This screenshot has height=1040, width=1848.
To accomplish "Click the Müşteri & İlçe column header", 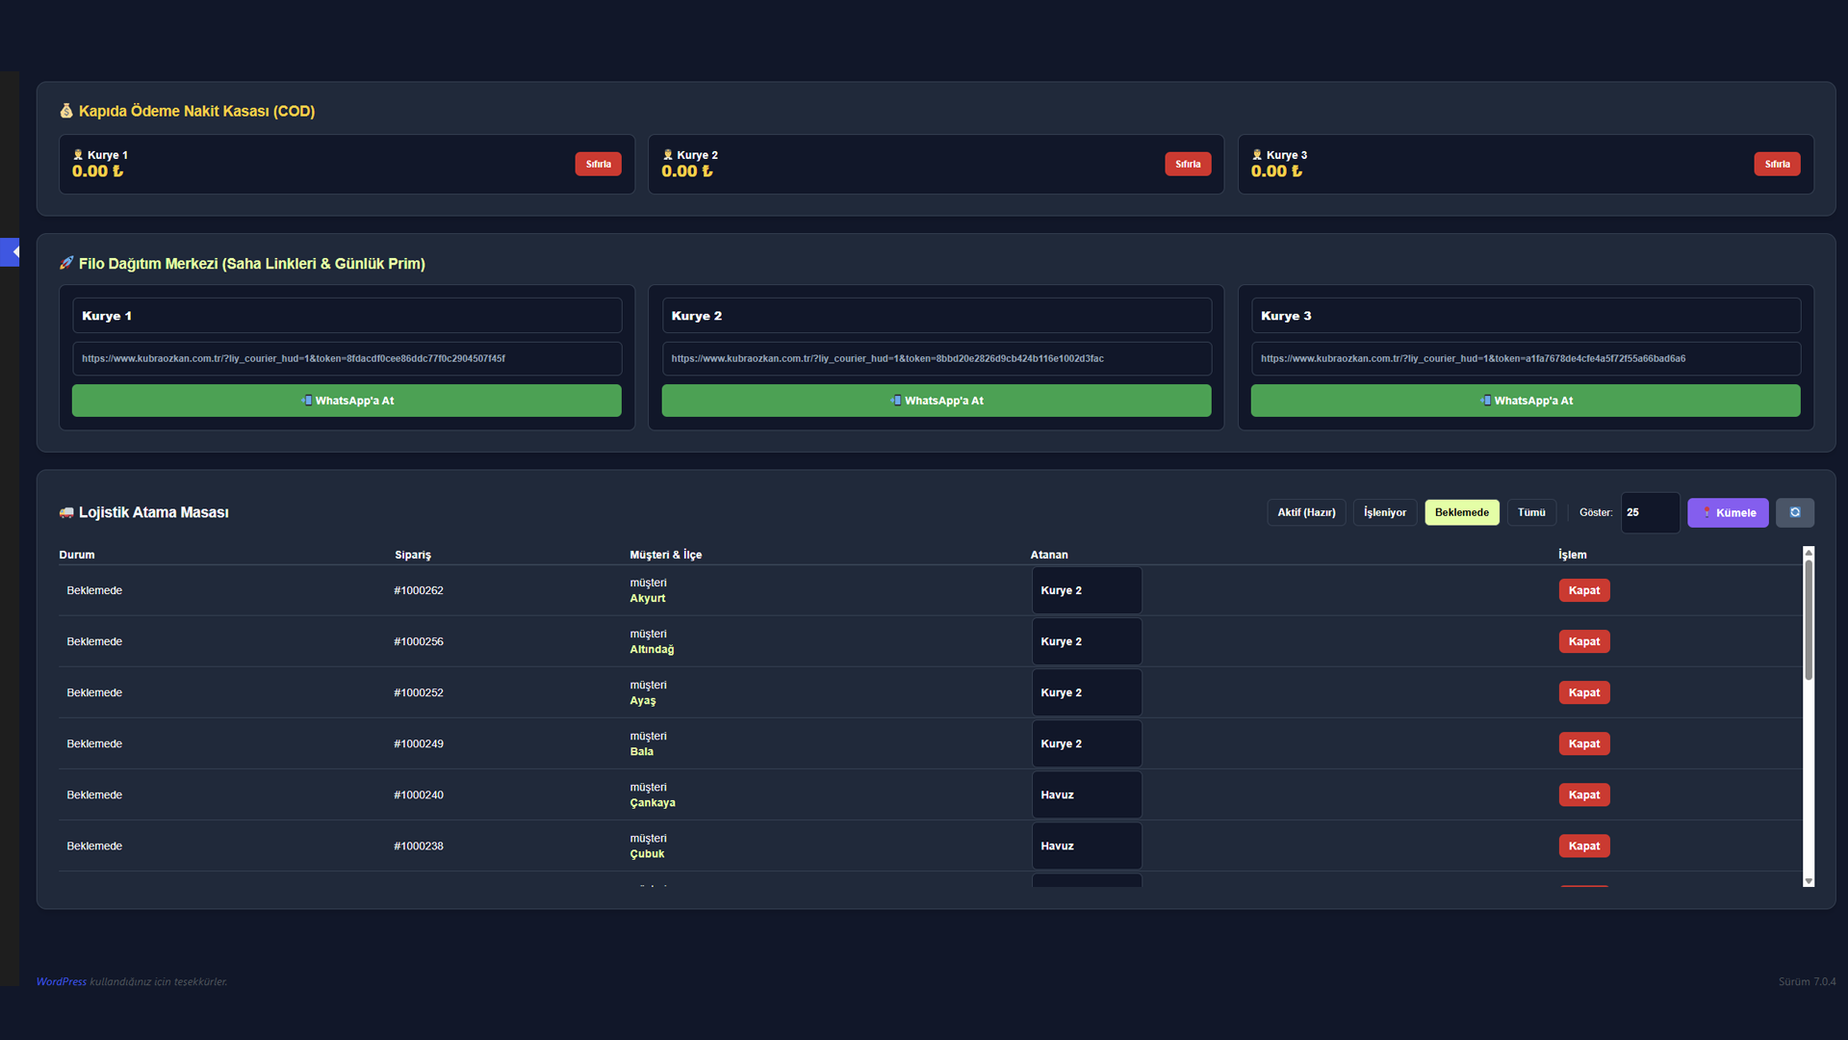I will [x=666, y=555].
